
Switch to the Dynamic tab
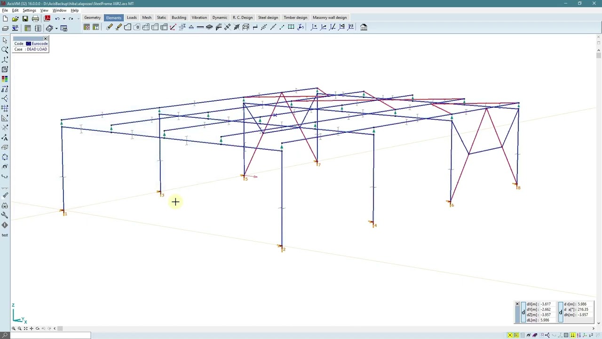tap(220, 17)
